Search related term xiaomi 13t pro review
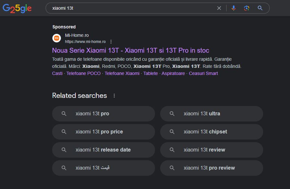This screenshot has width=290, height=189. point(212,168)
